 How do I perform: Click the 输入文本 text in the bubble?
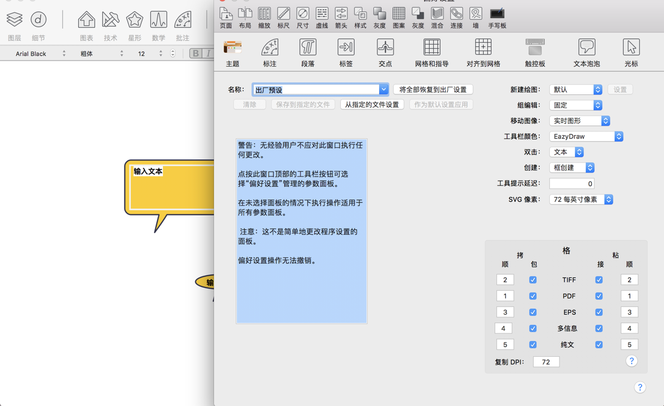[x=148, y=171]
